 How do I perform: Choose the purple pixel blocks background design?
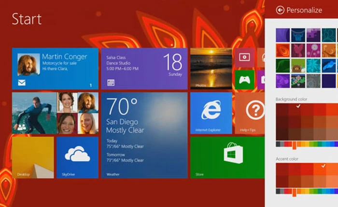click(313, 35)
